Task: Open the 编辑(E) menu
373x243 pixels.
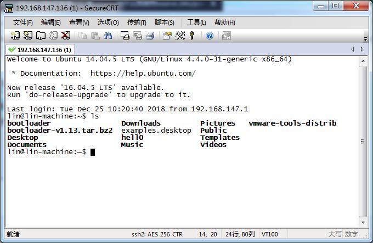Action: point(51,22)
